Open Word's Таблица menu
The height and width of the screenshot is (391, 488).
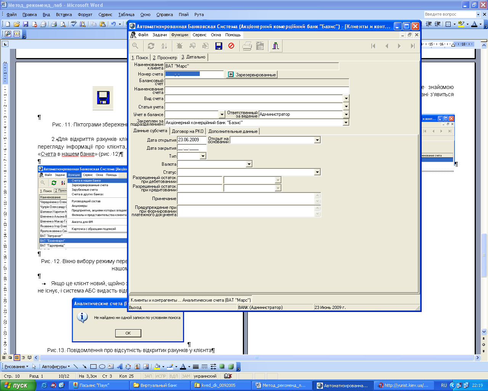coord(126,15)
